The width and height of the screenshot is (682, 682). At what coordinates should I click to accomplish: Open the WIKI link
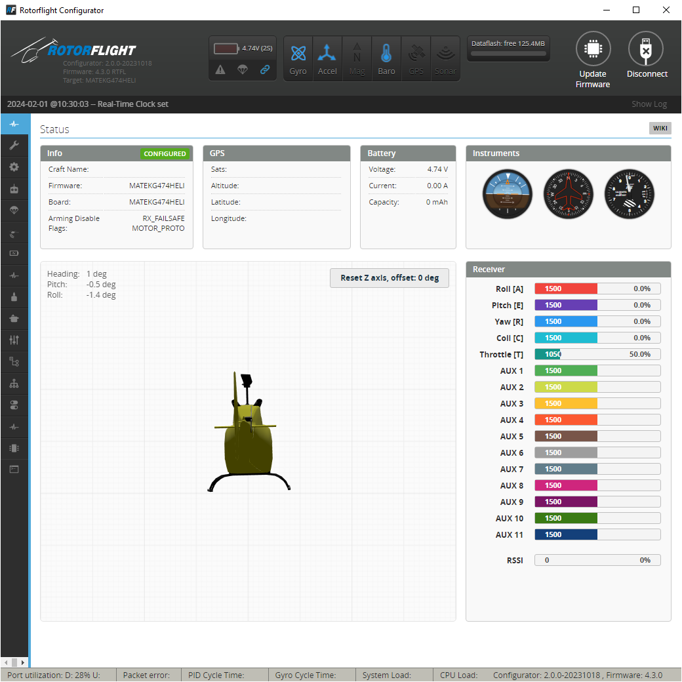click(660, 129)
